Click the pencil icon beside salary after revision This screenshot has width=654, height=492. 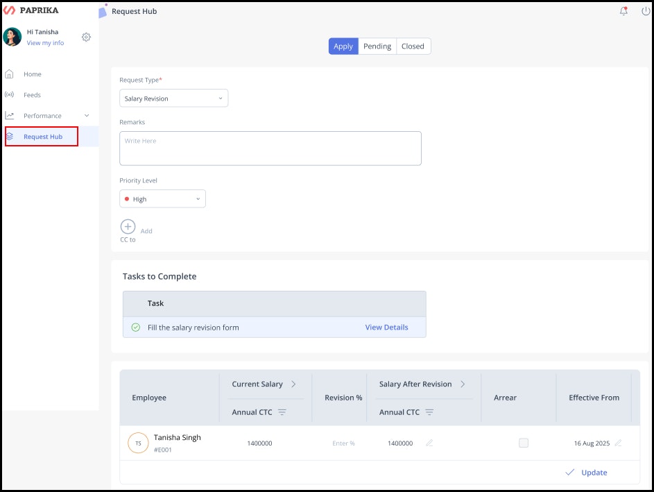click(x=429, y=443)
